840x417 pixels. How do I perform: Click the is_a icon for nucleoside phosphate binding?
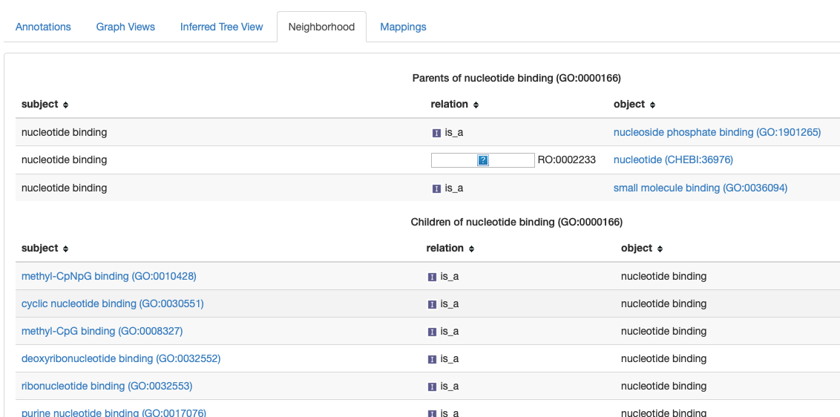[x=436, y=132]
